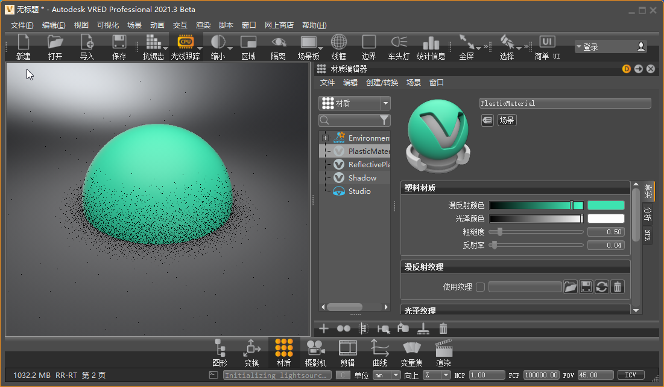The image size is (664, 387).
Task: Open the 登录 login dropdown
Action: click(x=611, y=46)
